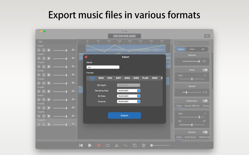Click Track1 audio waveform region

(x=126, y=48)
